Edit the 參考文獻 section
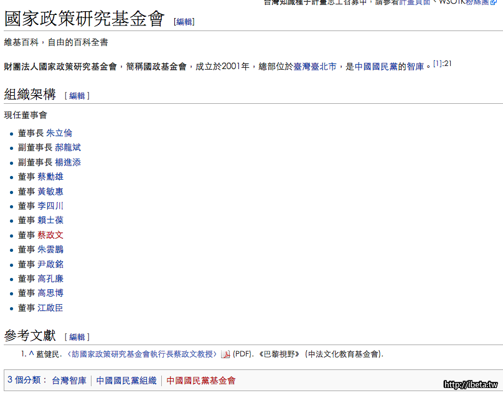The image size is (503, 393). [x=77, y=337]
